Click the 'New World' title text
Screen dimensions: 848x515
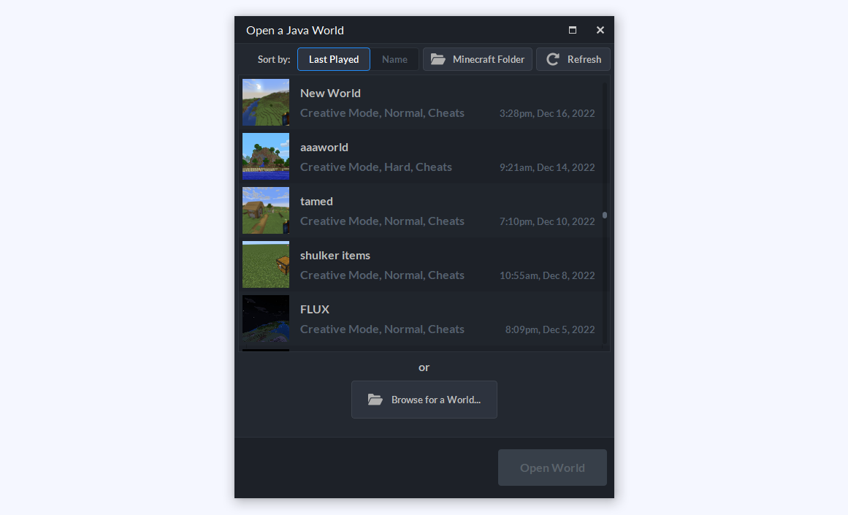pos(330,93)
